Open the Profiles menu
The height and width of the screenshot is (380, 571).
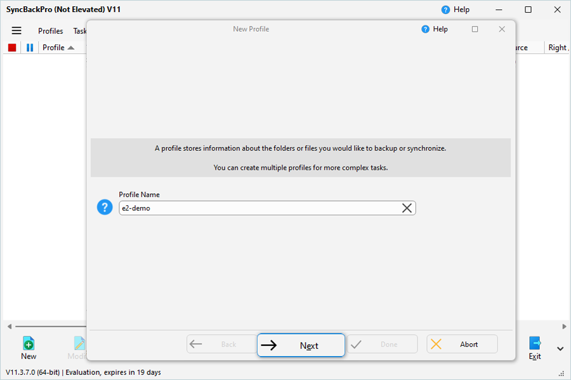click(51, 31)
